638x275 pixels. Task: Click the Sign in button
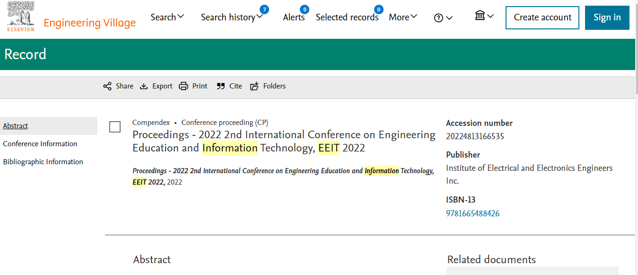point(607,18)
